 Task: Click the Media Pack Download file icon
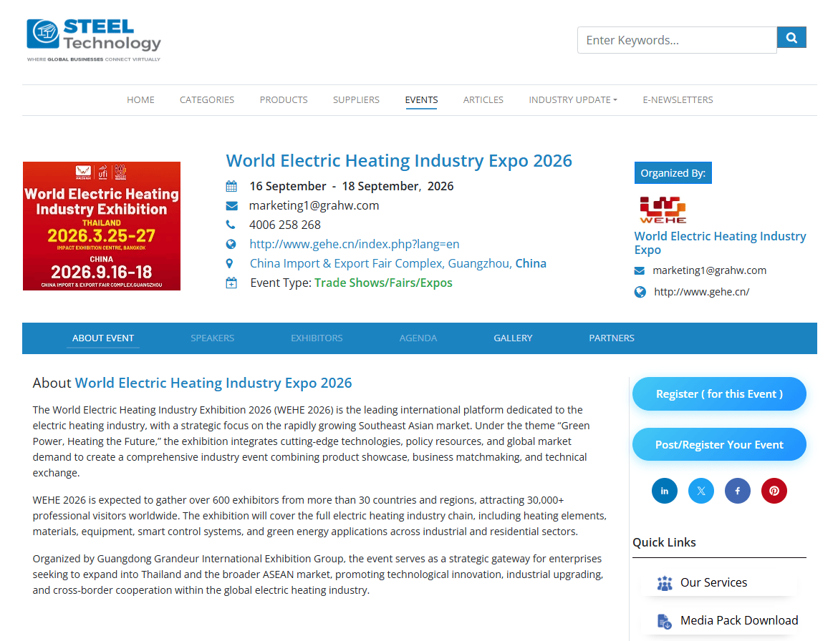click(664, 621)
